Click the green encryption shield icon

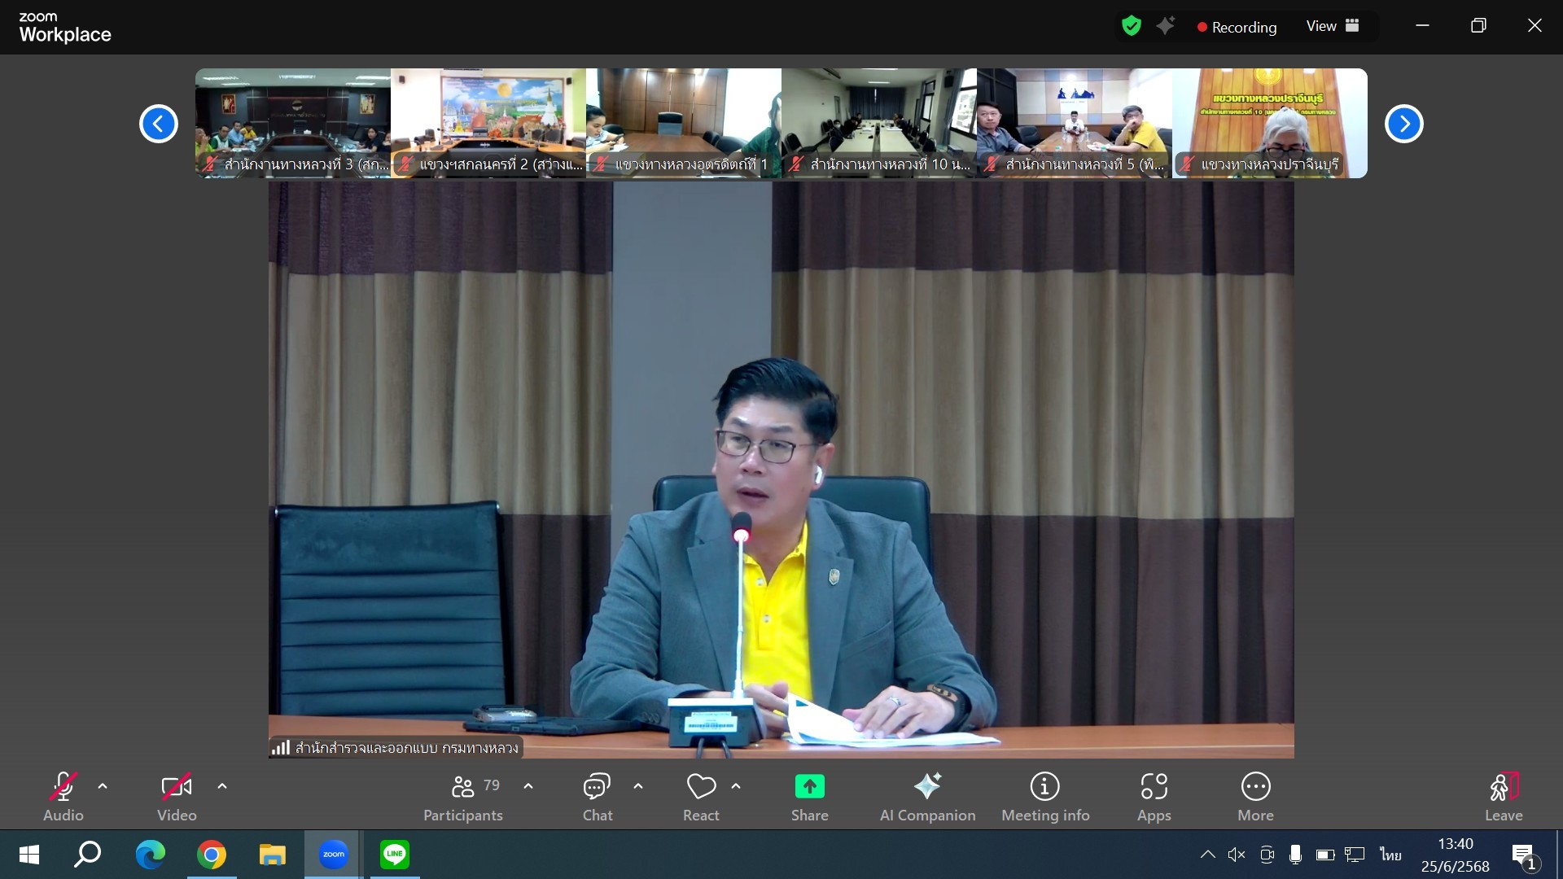click(x=1131, y=26)
